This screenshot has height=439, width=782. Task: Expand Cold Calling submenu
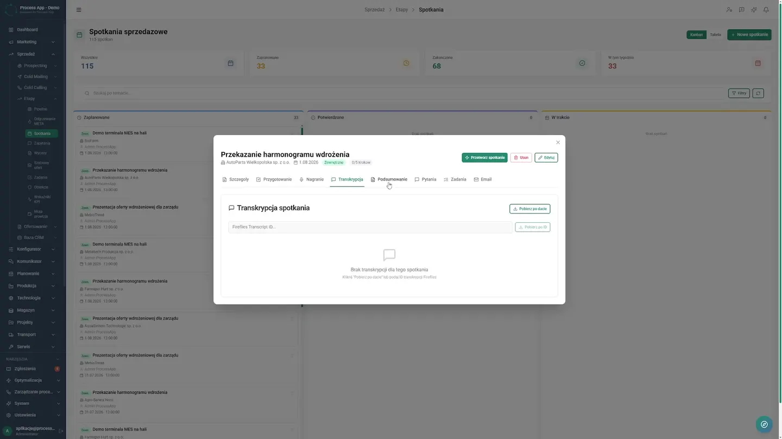click(x=37, y=87)
